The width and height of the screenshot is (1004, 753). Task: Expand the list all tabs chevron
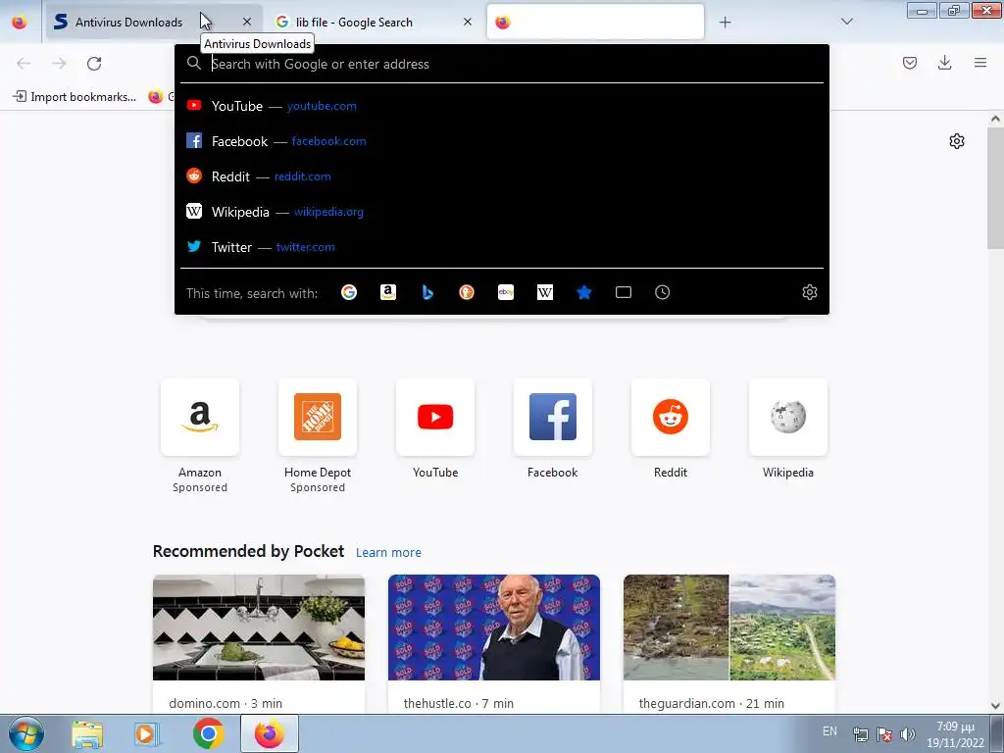point(846,22)
